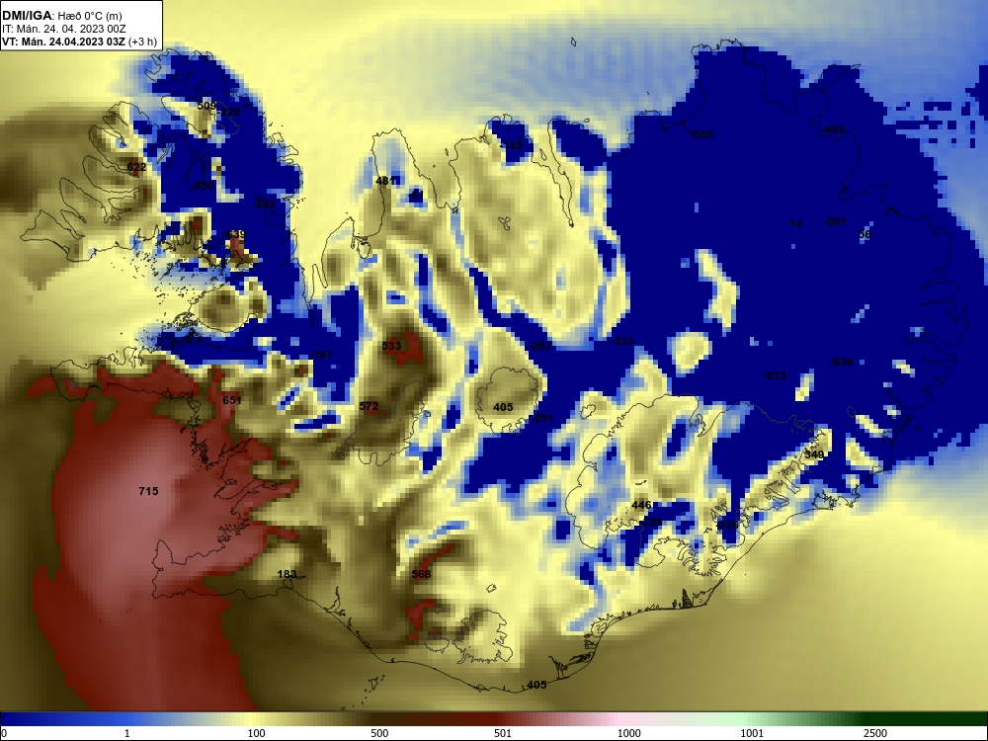Click the -533 map label
The width and height of the screenshot is (988, 741).
point(622,341)
